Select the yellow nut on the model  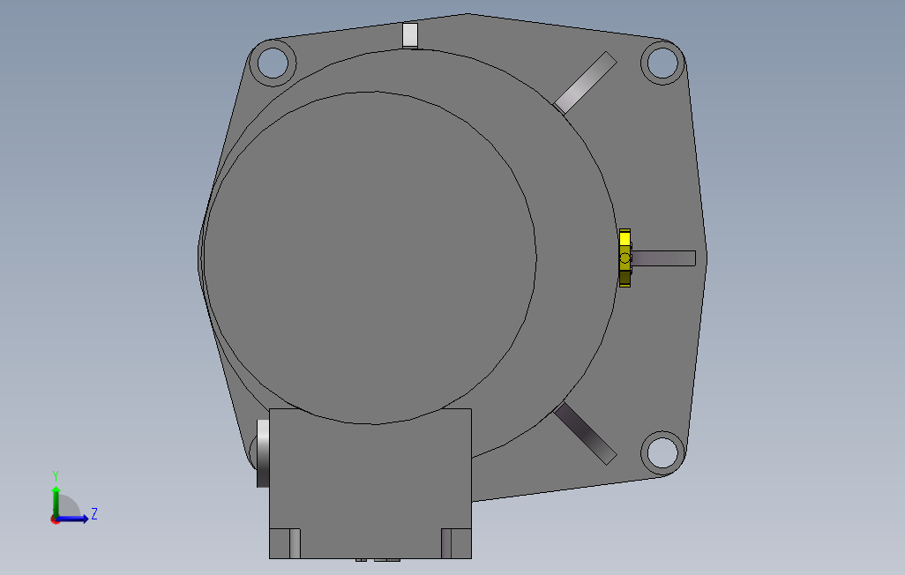pyautogui.click(x=625, y=258)
